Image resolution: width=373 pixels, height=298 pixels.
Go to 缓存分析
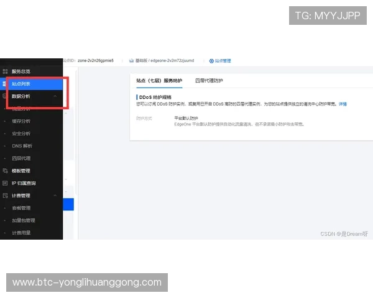pyautogui.click(x=21, y=121)
